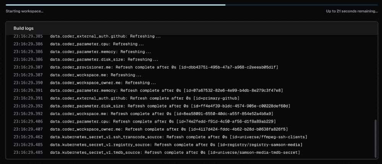The image size is (382, 164).
Task: Click 'Up to 21 seconds remaining…' text
Action: 352,11
